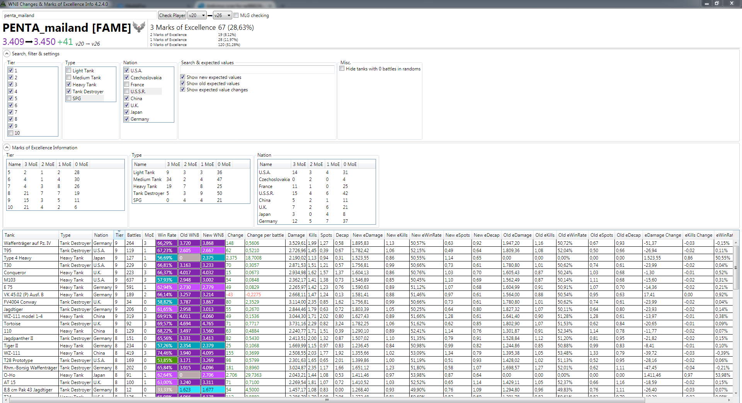Viewport: 742px width, 403px height.
Task: Sort main table by Tank column
Action: [x=31, y=235]
